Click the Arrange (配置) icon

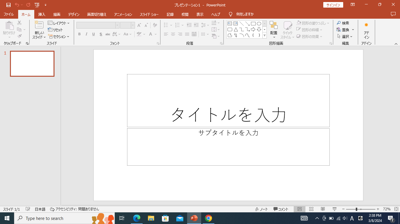(x=273, y=25)
